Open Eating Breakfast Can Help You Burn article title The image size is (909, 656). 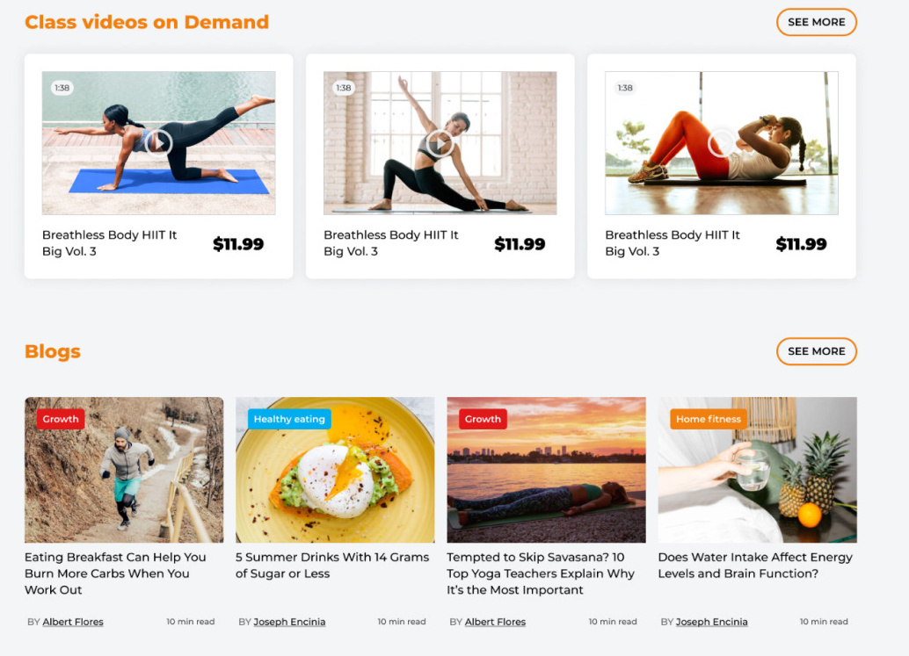coord(115,573)
